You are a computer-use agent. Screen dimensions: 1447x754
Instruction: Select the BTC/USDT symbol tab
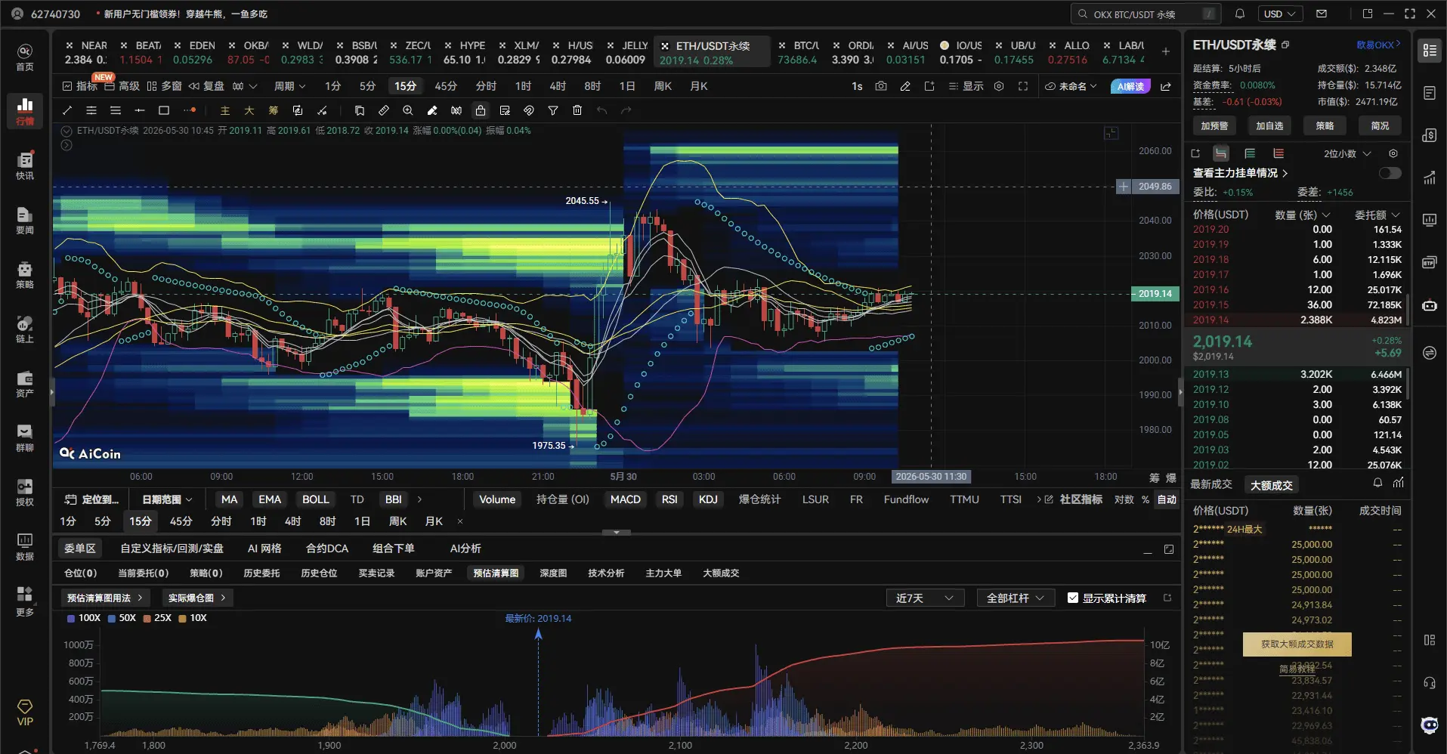click(x=799, y=51)
